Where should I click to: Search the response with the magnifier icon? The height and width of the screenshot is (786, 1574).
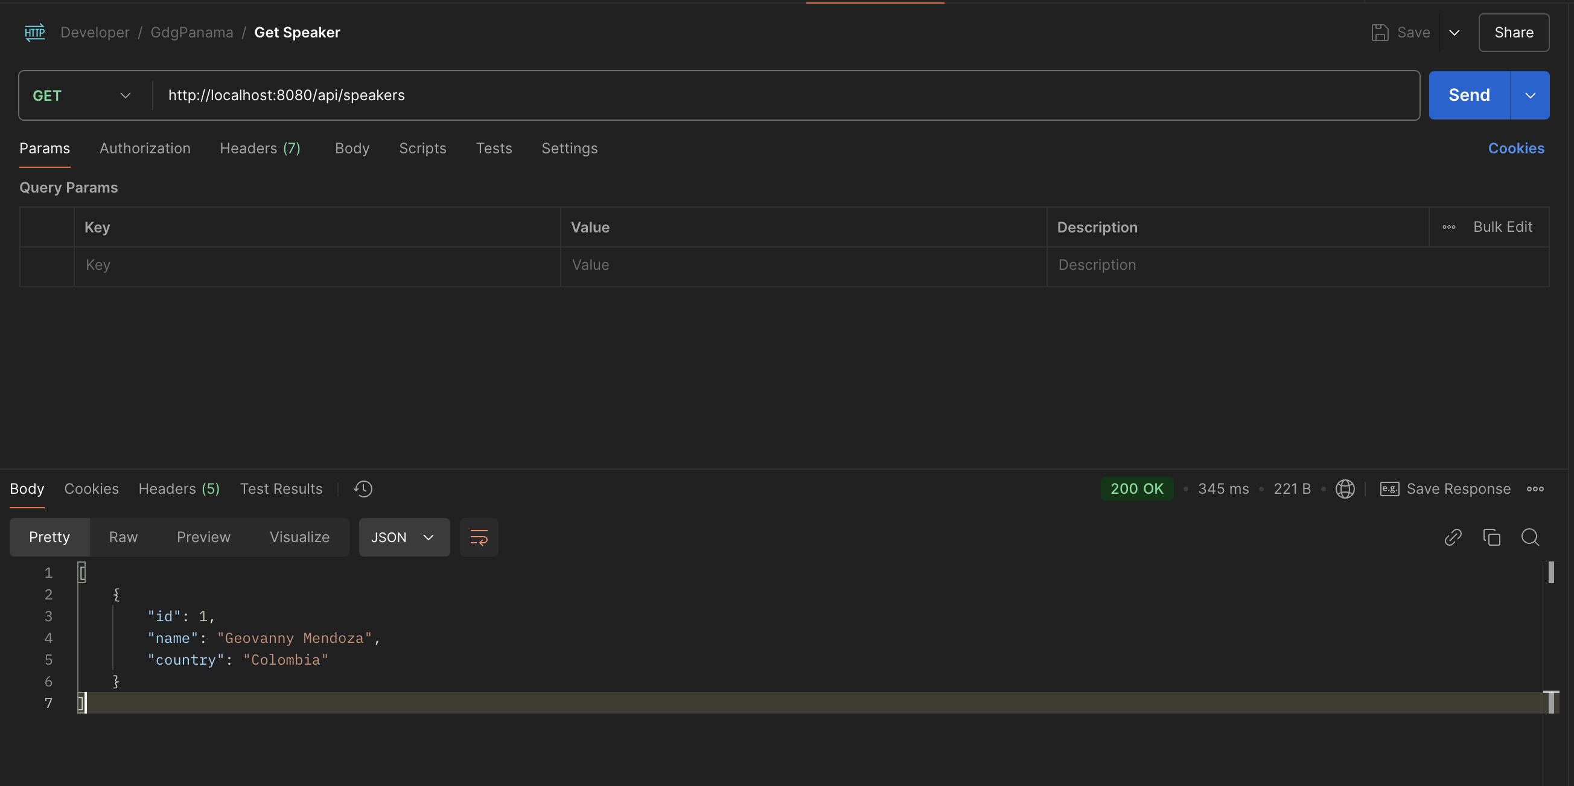coord(1530,537)
